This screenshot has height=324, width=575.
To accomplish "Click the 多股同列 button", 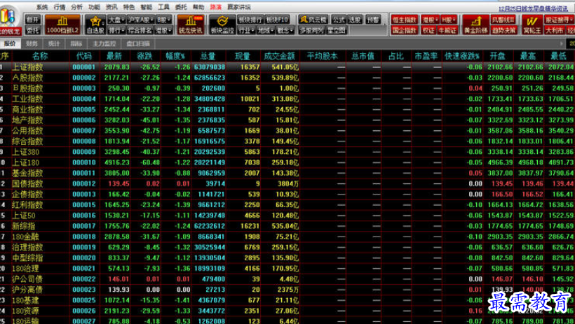I will (311, 30).
